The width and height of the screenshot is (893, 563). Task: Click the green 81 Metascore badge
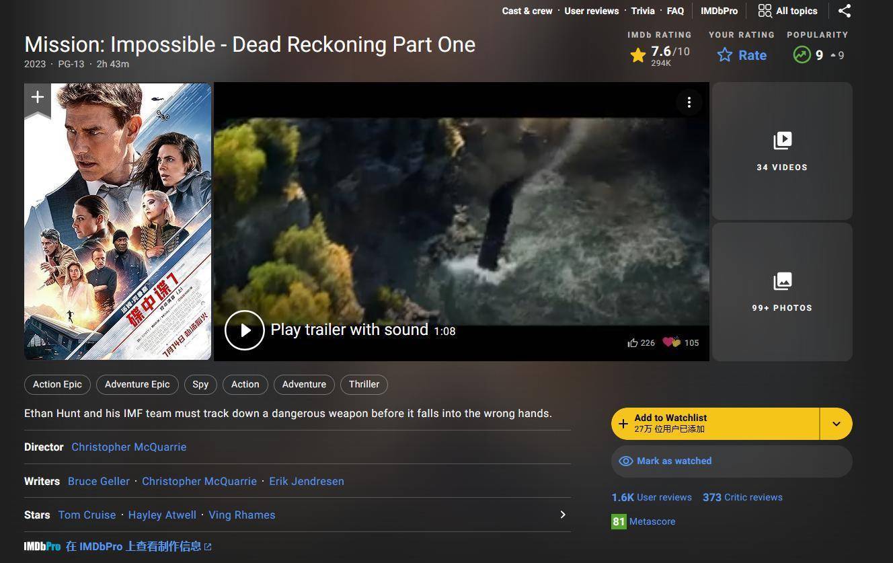tap(619, 521)
